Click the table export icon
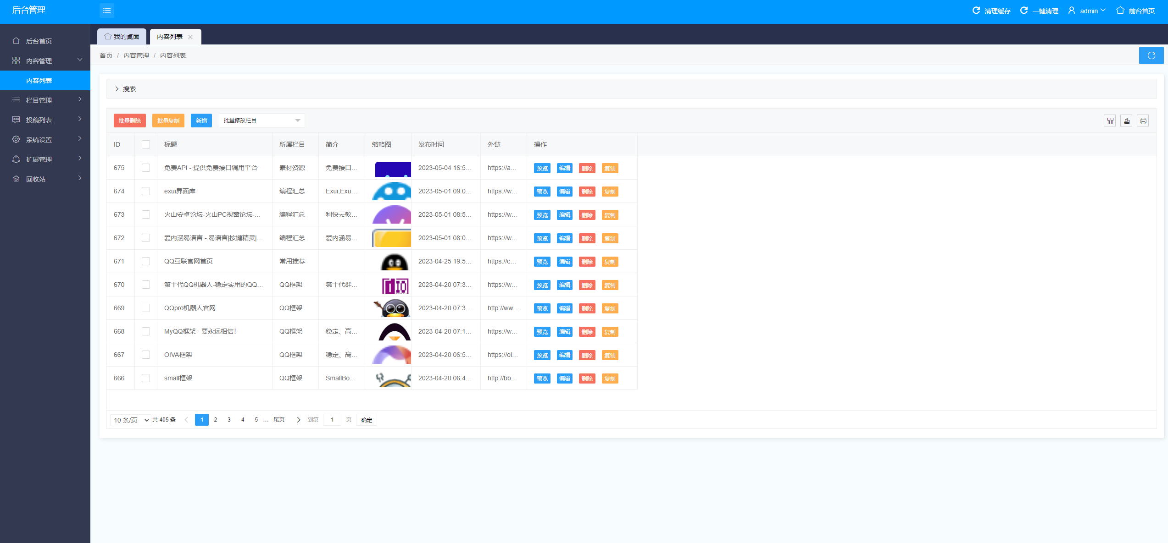 1127,121
